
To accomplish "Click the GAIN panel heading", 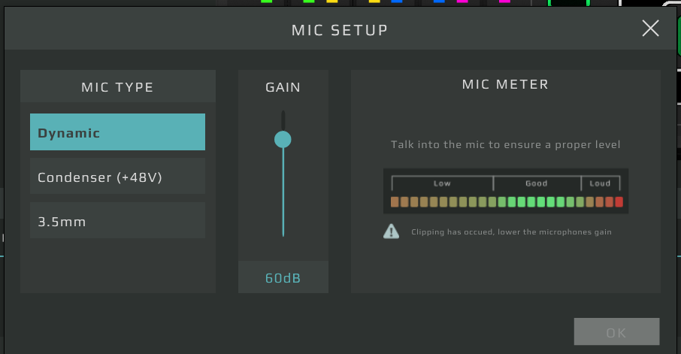I will [x=283, y=87].
